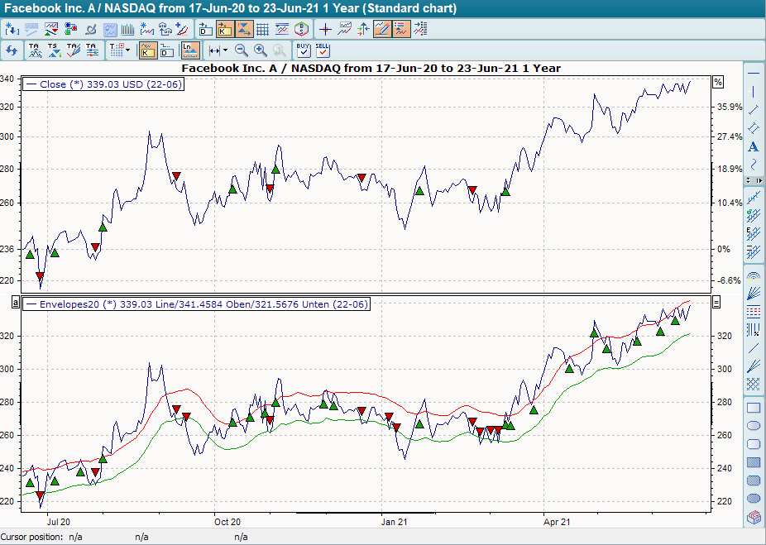Open the dropdown next to horizontal scaling arrows
Image resolution: width=766 pixels, height=545 pixels.
tap(226, 50)
